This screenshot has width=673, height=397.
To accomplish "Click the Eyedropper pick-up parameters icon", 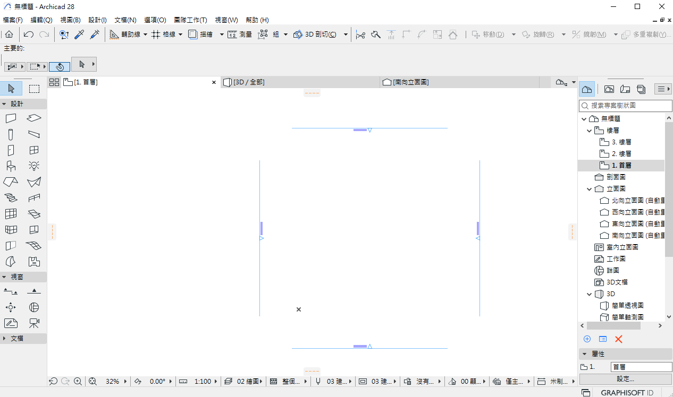I will click(x=79, y=34).
